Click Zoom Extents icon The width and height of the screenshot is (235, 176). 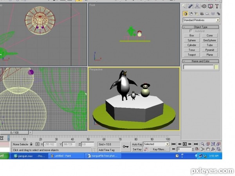pyautogui.click(x=213, y=144)
